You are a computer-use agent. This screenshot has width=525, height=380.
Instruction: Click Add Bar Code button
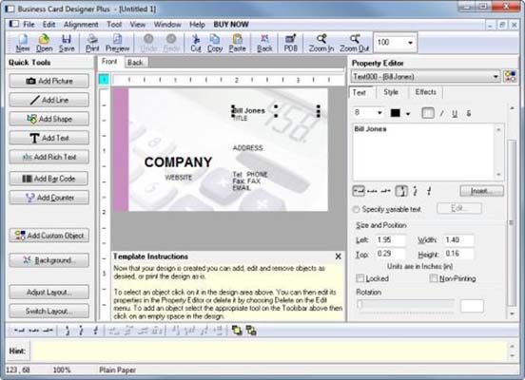[x=49, y=179]
